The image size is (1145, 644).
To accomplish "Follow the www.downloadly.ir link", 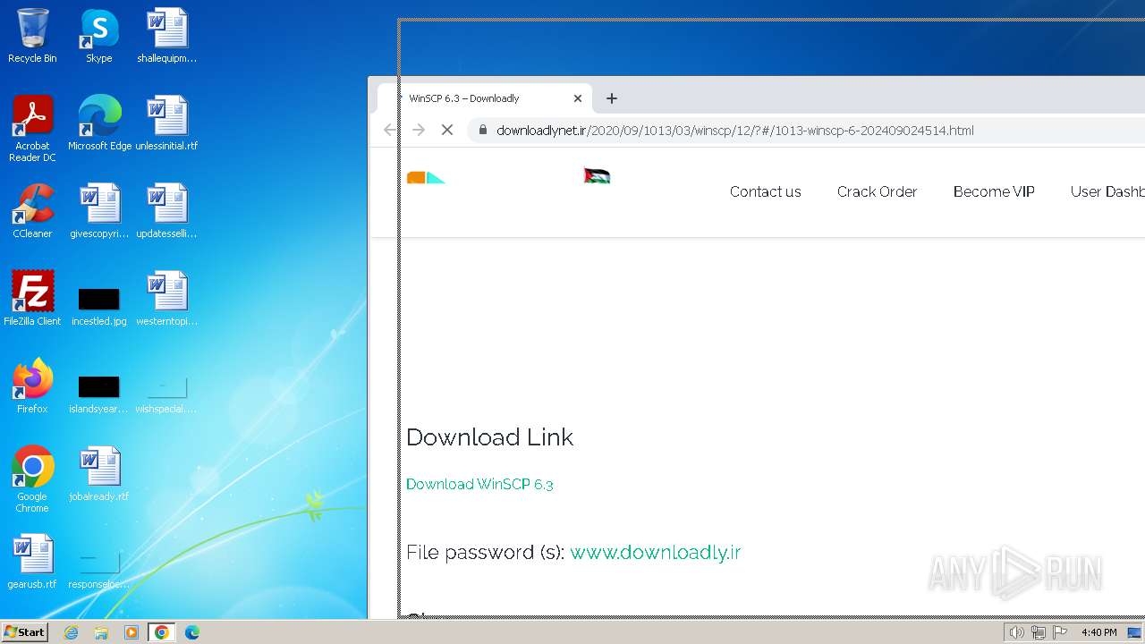I will 656,552.
